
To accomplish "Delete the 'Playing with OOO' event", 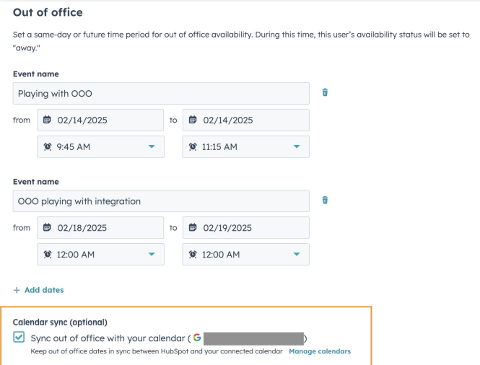I will click(x=325, y=92).
